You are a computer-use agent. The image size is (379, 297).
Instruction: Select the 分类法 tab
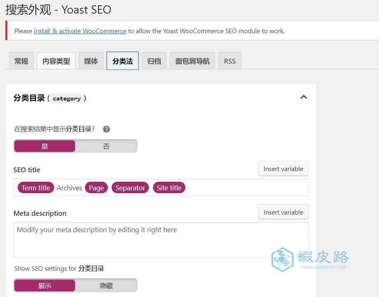[x=123, y=61]
